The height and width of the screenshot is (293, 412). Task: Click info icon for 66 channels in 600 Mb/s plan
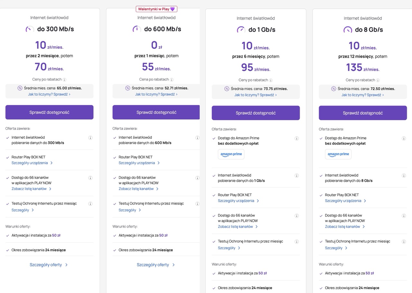[197, 178]
